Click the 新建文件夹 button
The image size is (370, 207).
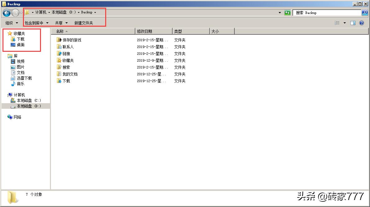(x=83, y=23)
